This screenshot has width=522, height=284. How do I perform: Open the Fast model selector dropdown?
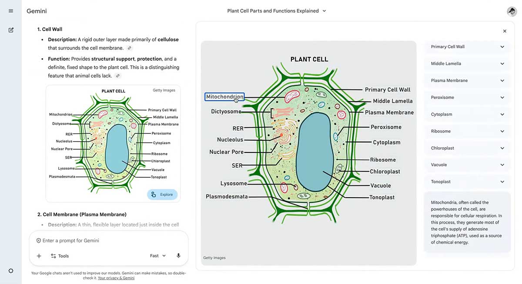coord(158,256)
